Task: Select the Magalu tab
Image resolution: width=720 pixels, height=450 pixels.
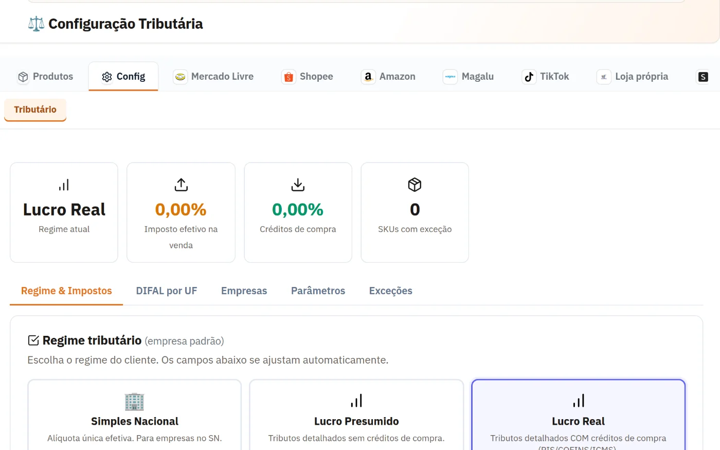Action: tap(469, 77)
